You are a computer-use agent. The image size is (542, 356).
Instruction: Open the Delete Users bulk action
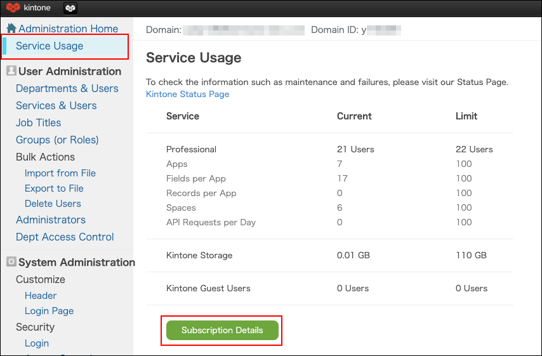coord(53,204)
